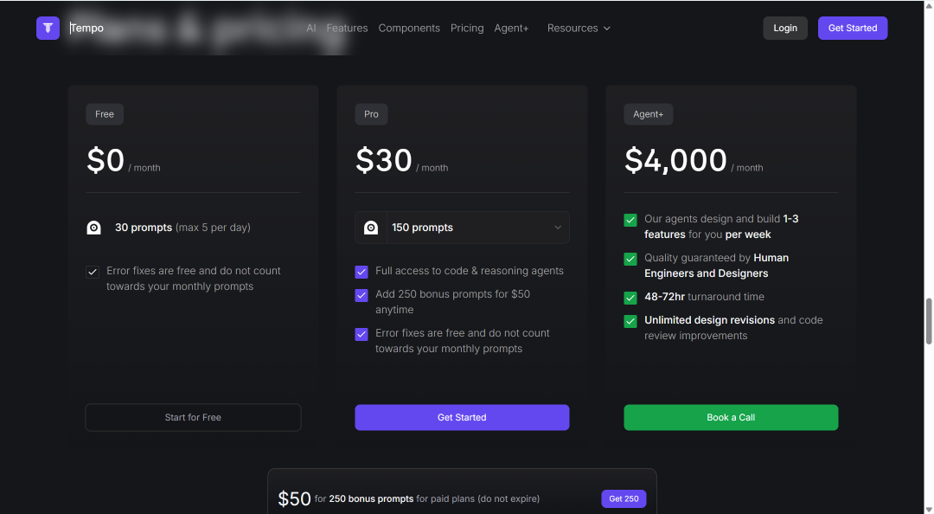
Task: Open the Components nav item
Action: coord(409,28)
